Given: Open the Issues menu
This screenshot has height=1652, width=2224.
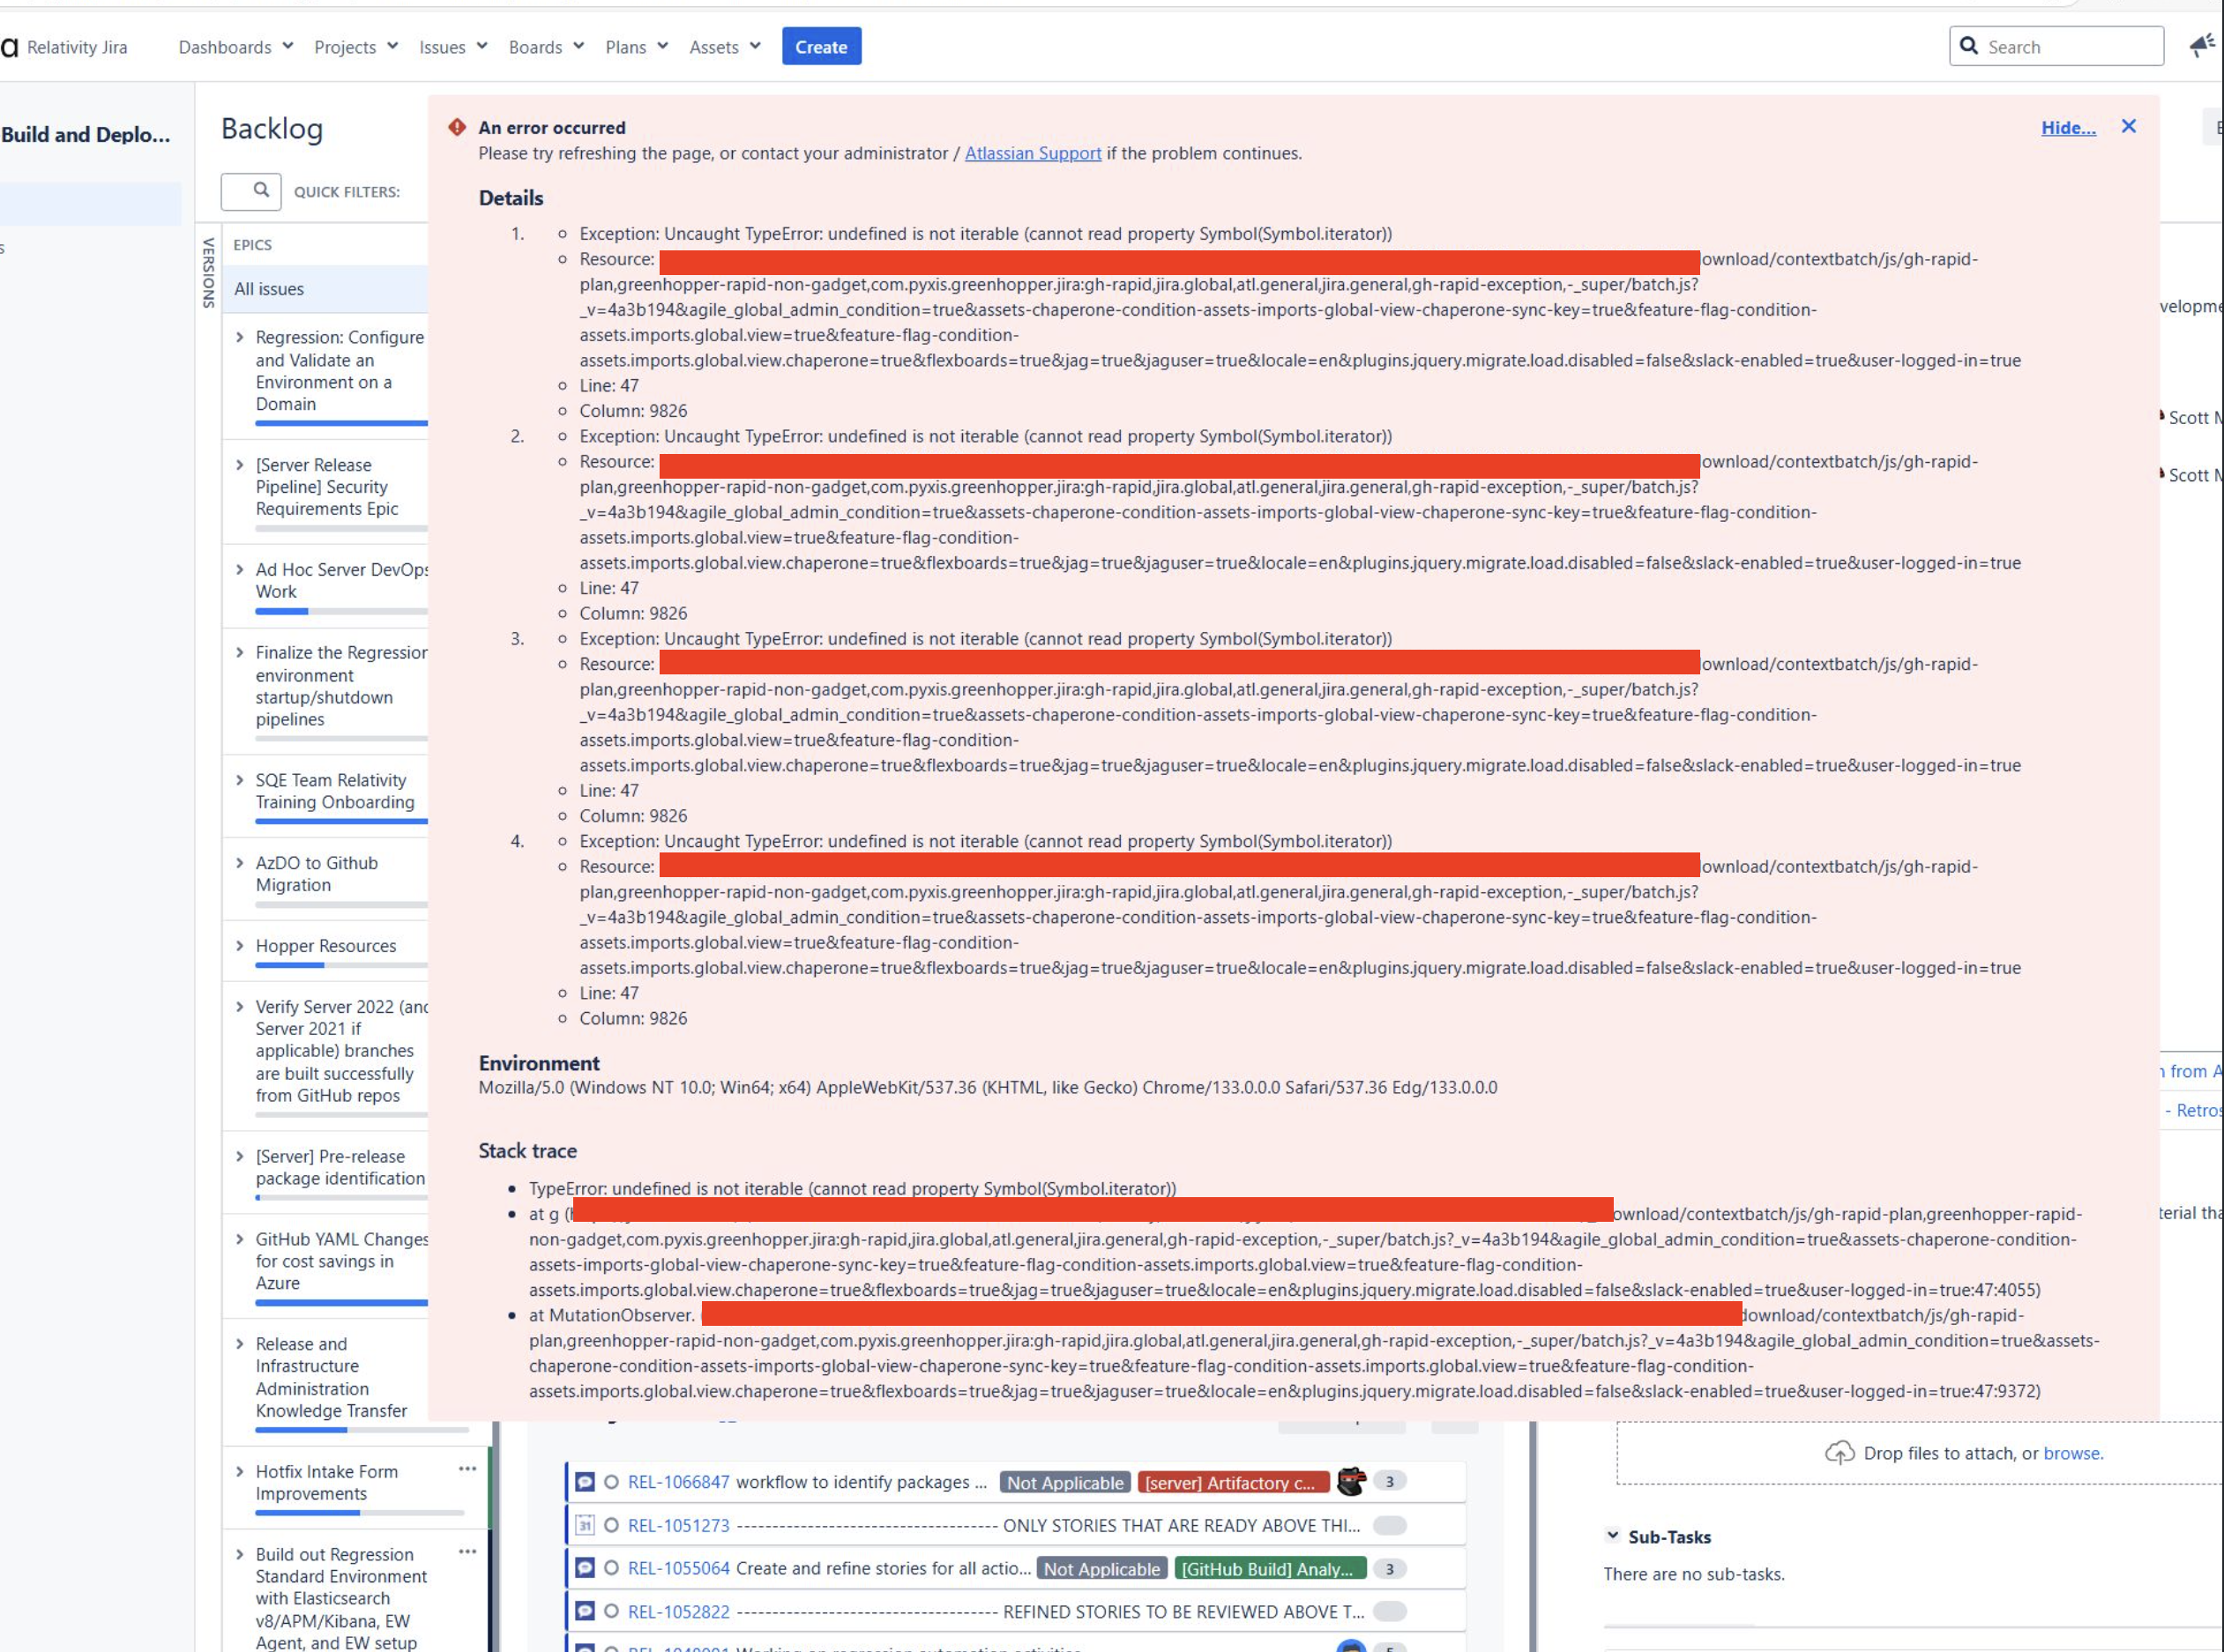Looking at the screenshot, I should (x=453, y=47).
